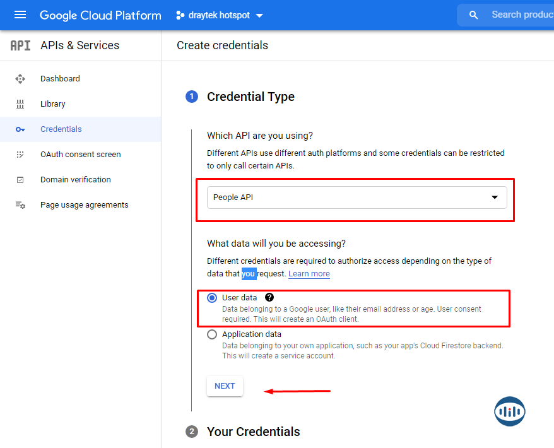The image size is (554, 448).
Task: Open the hamburger navigation menu
Action: [20, 15]
